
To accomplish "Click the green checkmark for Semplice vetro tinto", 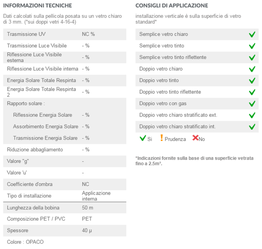I will (x=252, y=46).
